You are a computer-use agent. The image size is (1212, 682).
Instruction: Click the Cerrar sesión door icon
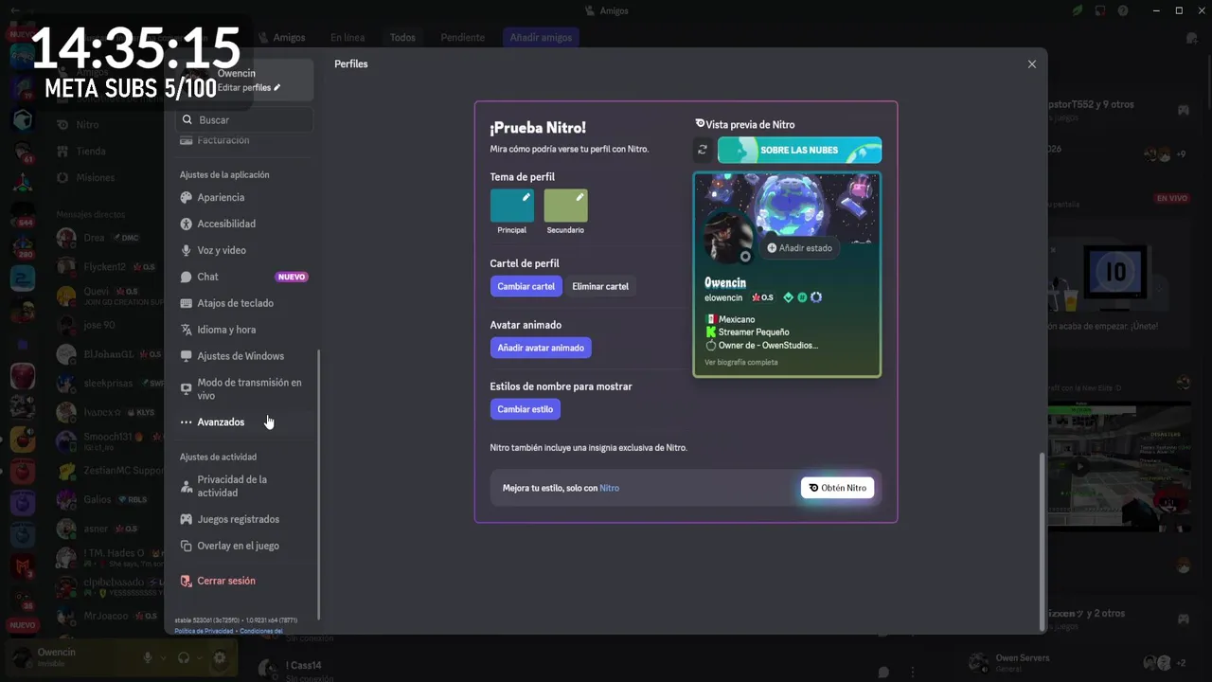(x=187, y=581)
